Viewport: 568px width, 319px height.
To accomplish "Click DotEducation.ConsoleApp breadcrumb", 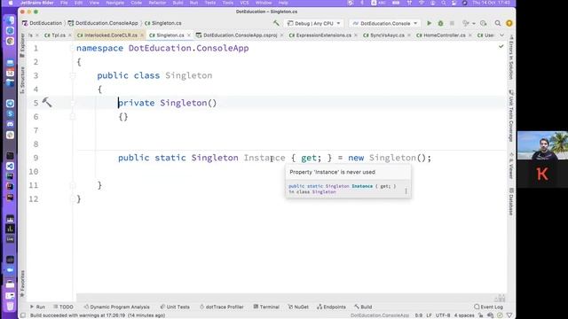I will pyautogui.click(x=103, y=23).
